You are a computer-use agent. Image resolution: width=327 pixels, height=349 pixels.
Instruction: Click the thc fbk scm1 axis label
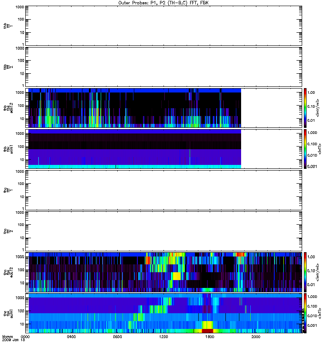[x=8, y=313]
